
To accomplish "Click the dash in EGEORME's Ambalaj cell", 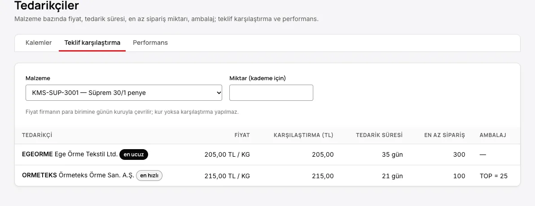I will tap(482, 154).
